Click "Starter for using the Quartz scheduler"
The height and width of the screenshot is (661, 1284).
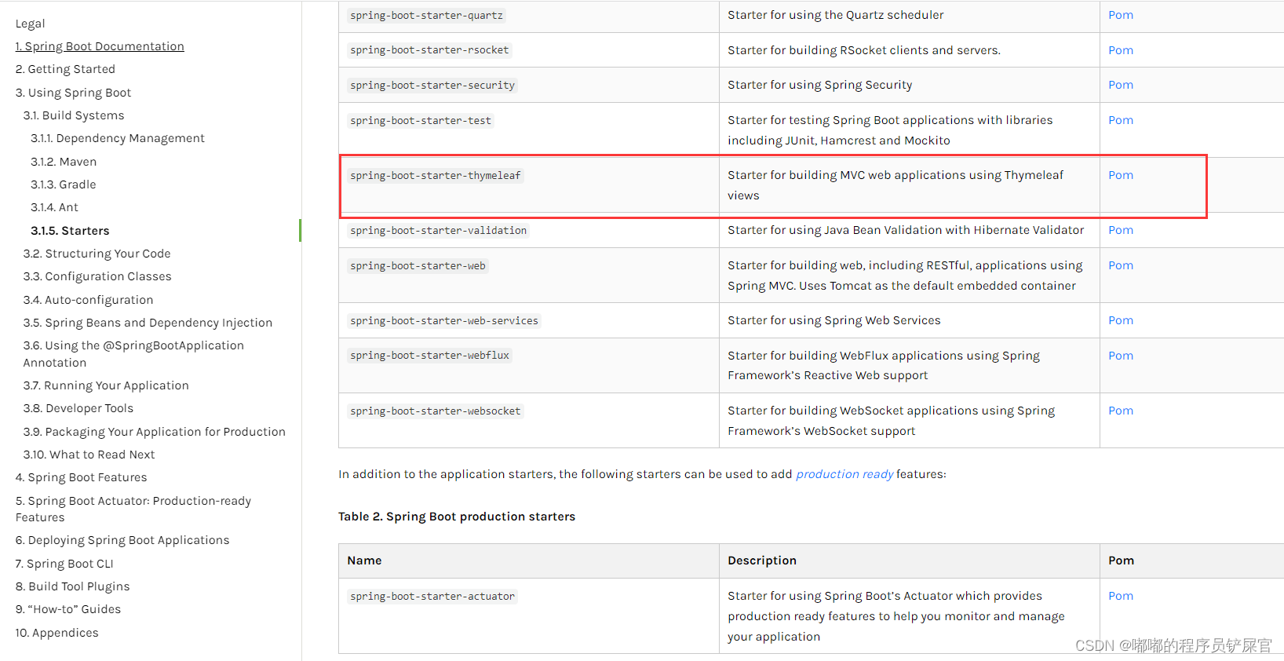point(835,15)
